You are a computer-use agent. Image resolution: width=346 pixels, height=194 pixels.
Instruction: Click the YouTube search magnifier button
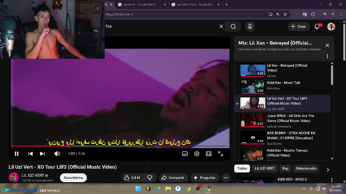pos(233,26)
